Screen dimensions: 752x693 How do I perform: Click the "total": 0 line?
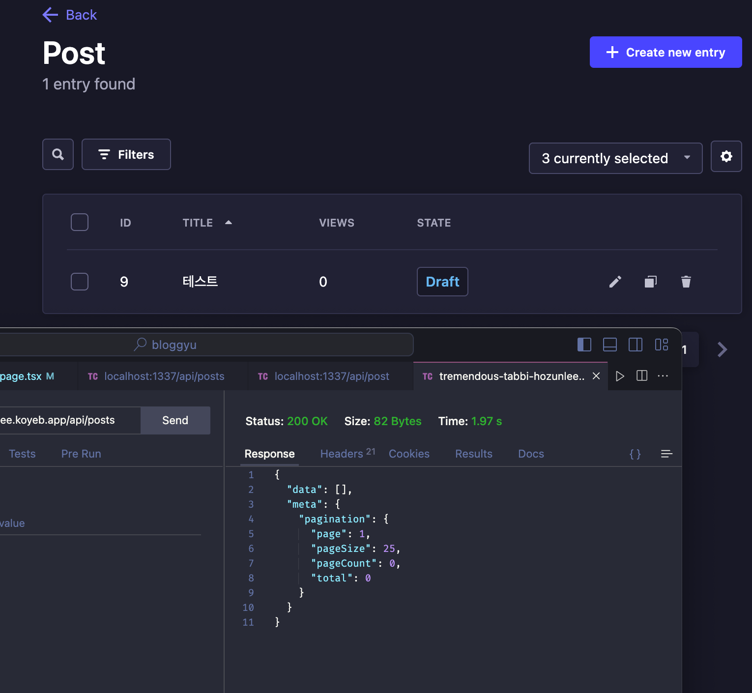coord(341,578)
